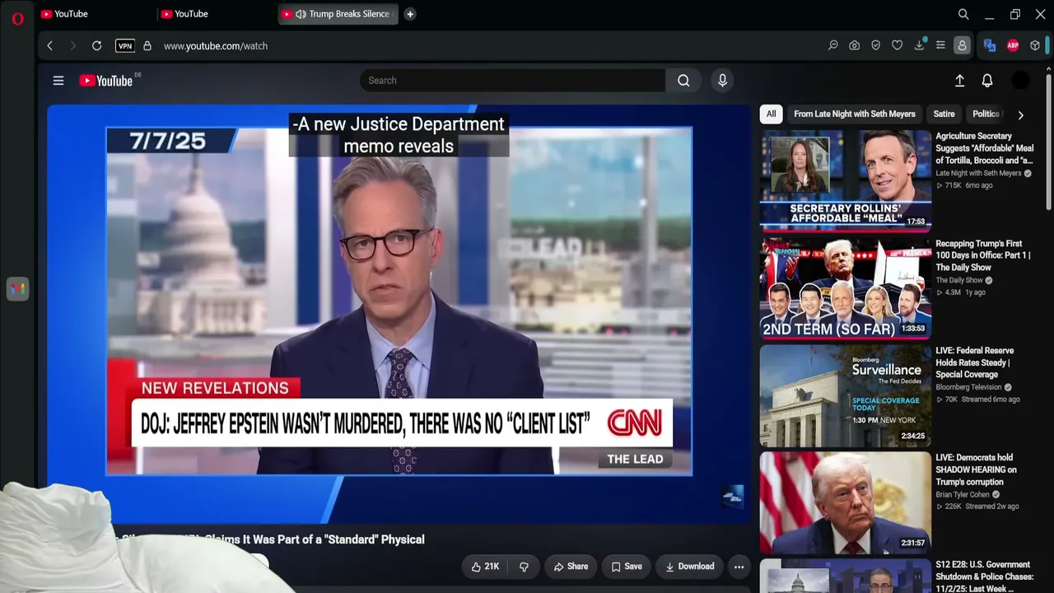Open YouTube notifications bell

tap(987, 81)
